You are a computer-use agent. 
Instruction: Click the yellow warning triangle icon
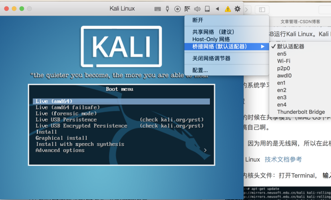(x=228, y=9)
